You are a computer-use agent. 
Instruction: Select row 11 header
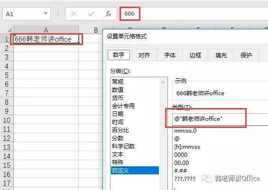7,129
